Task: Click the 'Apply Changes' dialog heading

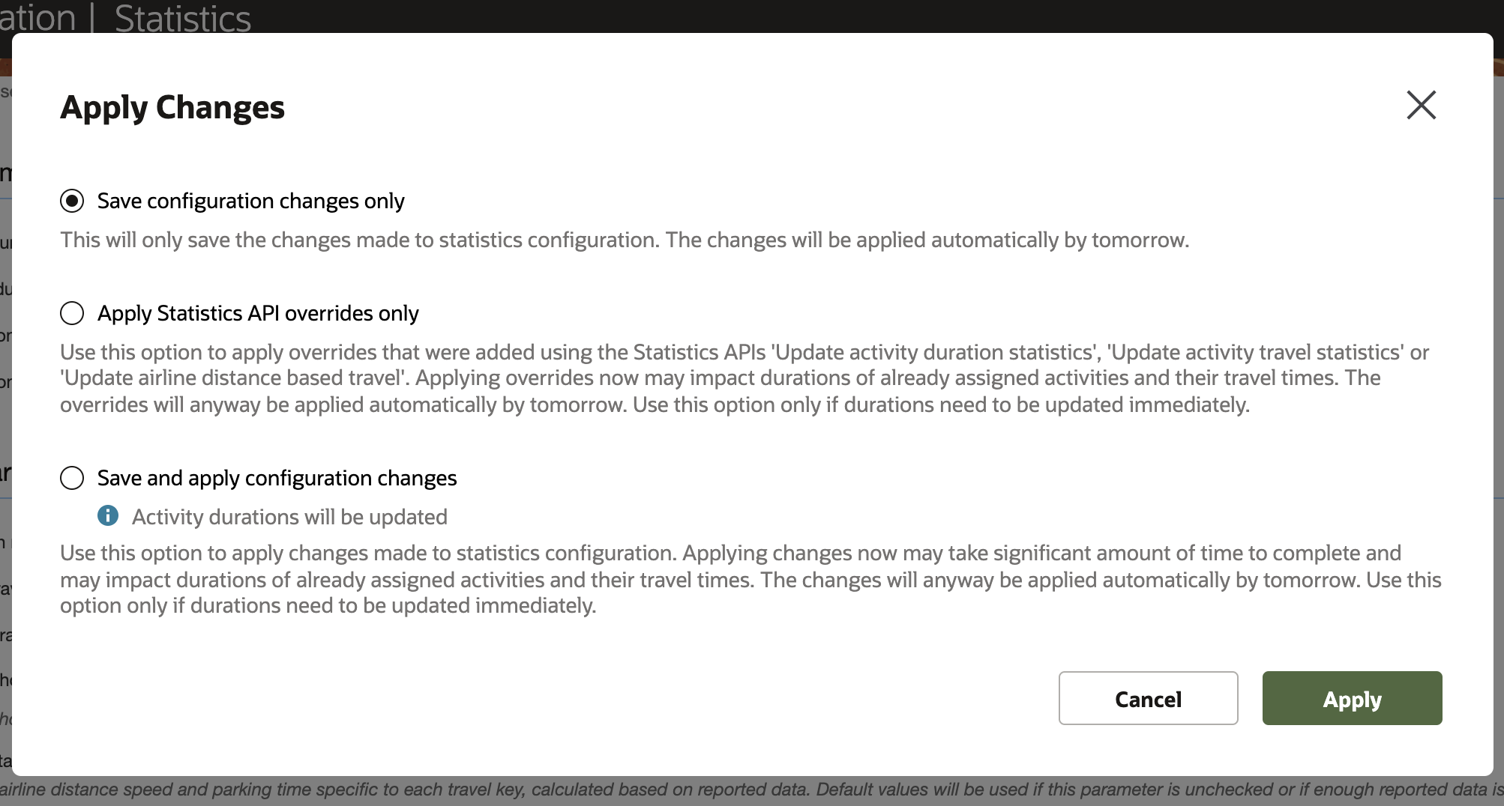Action: [x=172, y=107]
